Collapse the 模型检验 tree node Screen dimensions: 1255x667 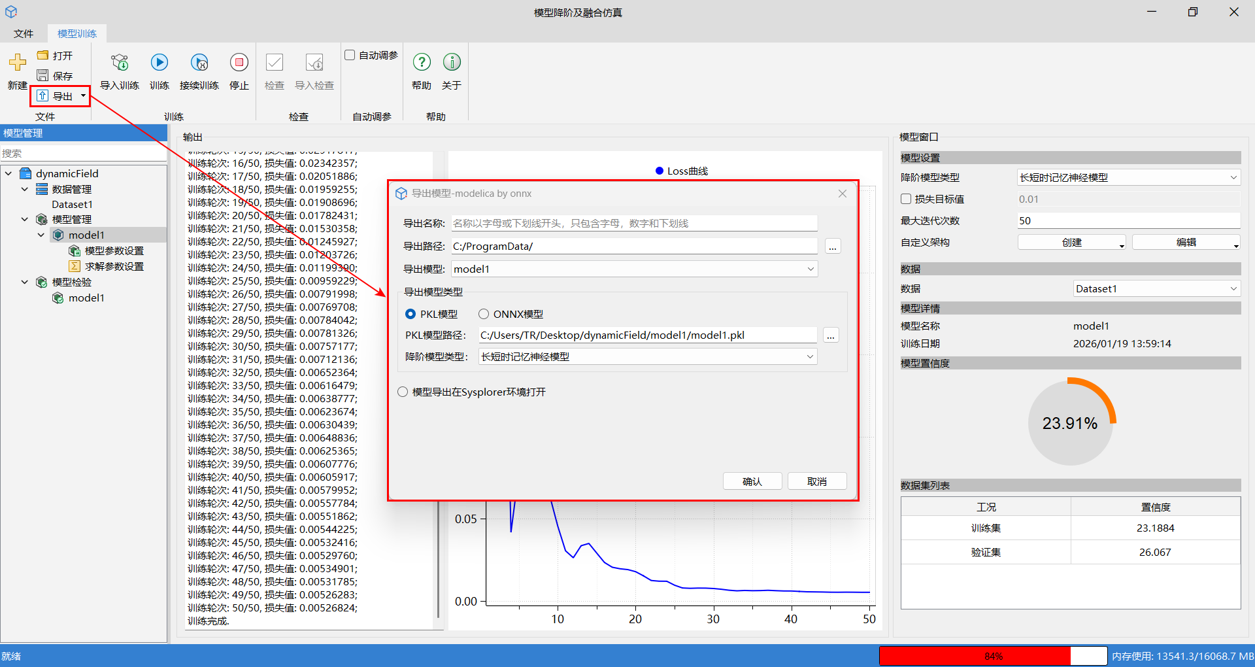25,282
